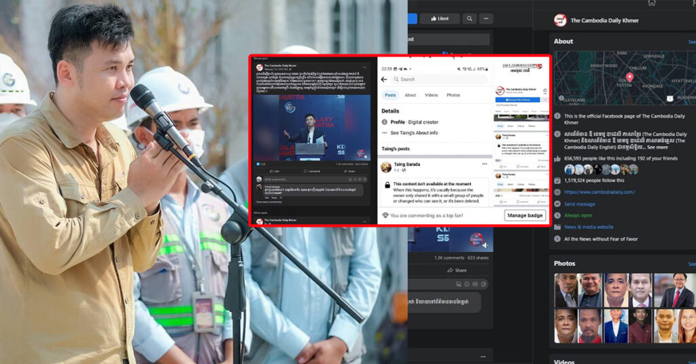Open The Cambodia Daily Khmer page title
The height and width of the screenshot is (364, 696).
(x=604, y=20)
